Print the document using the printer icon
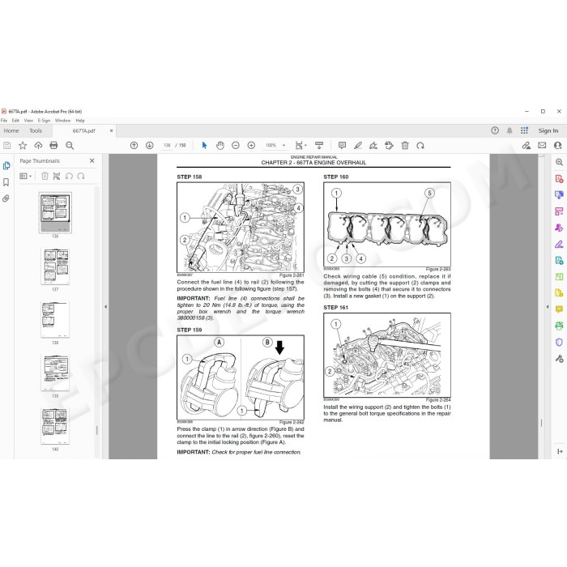 53,145
